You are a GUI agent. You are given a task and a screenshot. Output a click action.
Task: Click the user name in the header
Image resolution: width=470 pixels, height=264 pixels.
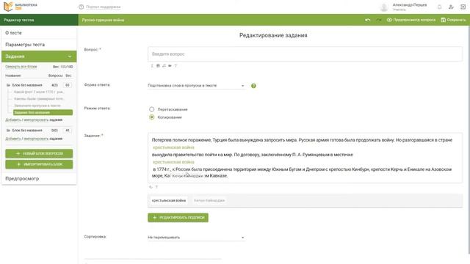point(410,5)
